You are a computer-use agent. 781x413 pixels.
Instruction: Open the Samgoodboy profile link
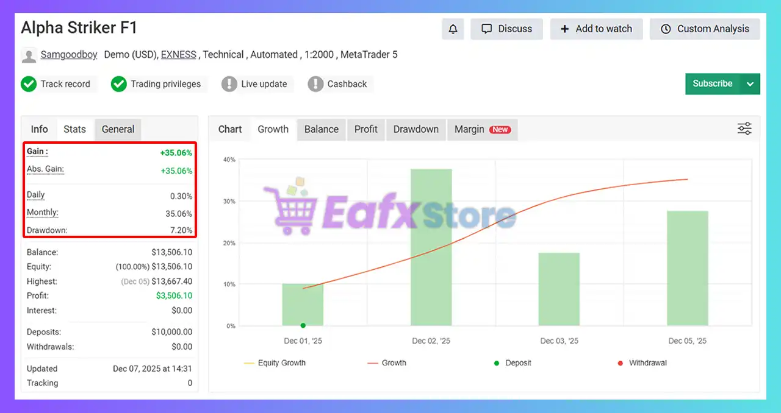69,55
